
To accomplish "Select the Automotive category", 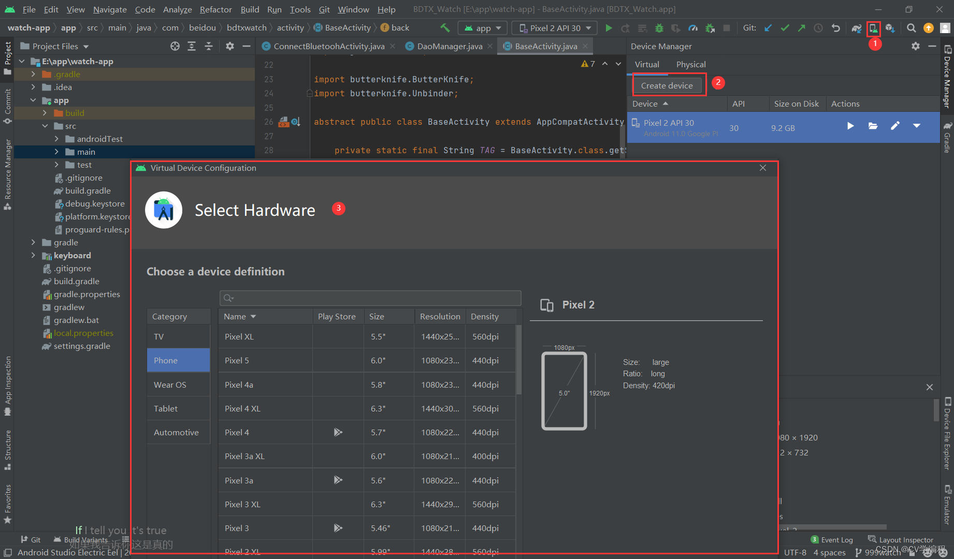I will [178, 432].
